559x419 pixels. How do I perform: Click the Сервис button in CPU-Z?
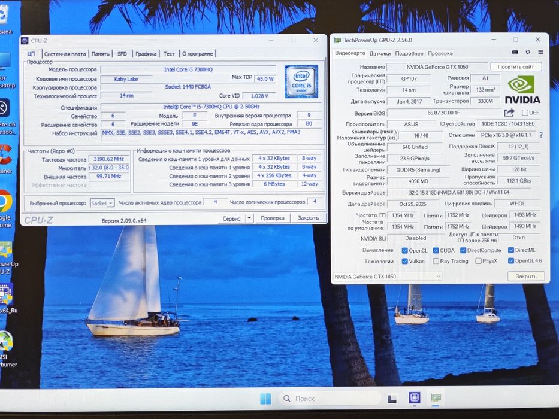click(231, 218)
